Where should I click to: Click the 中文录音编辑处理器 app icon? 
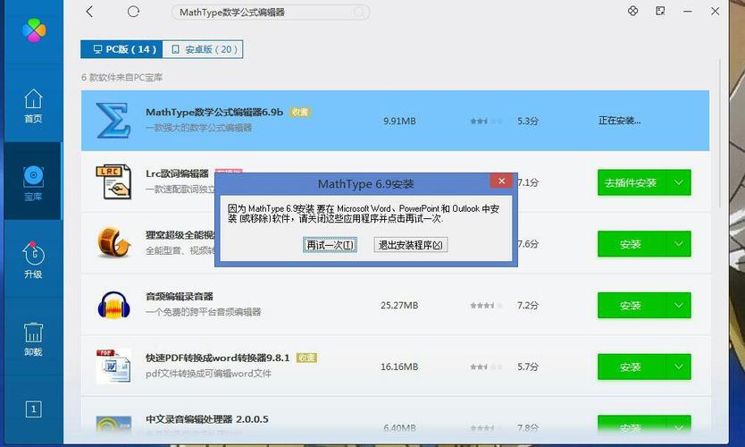113,424
